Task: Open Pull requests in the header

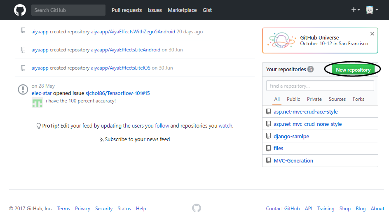Action: (x=127, y=10)
